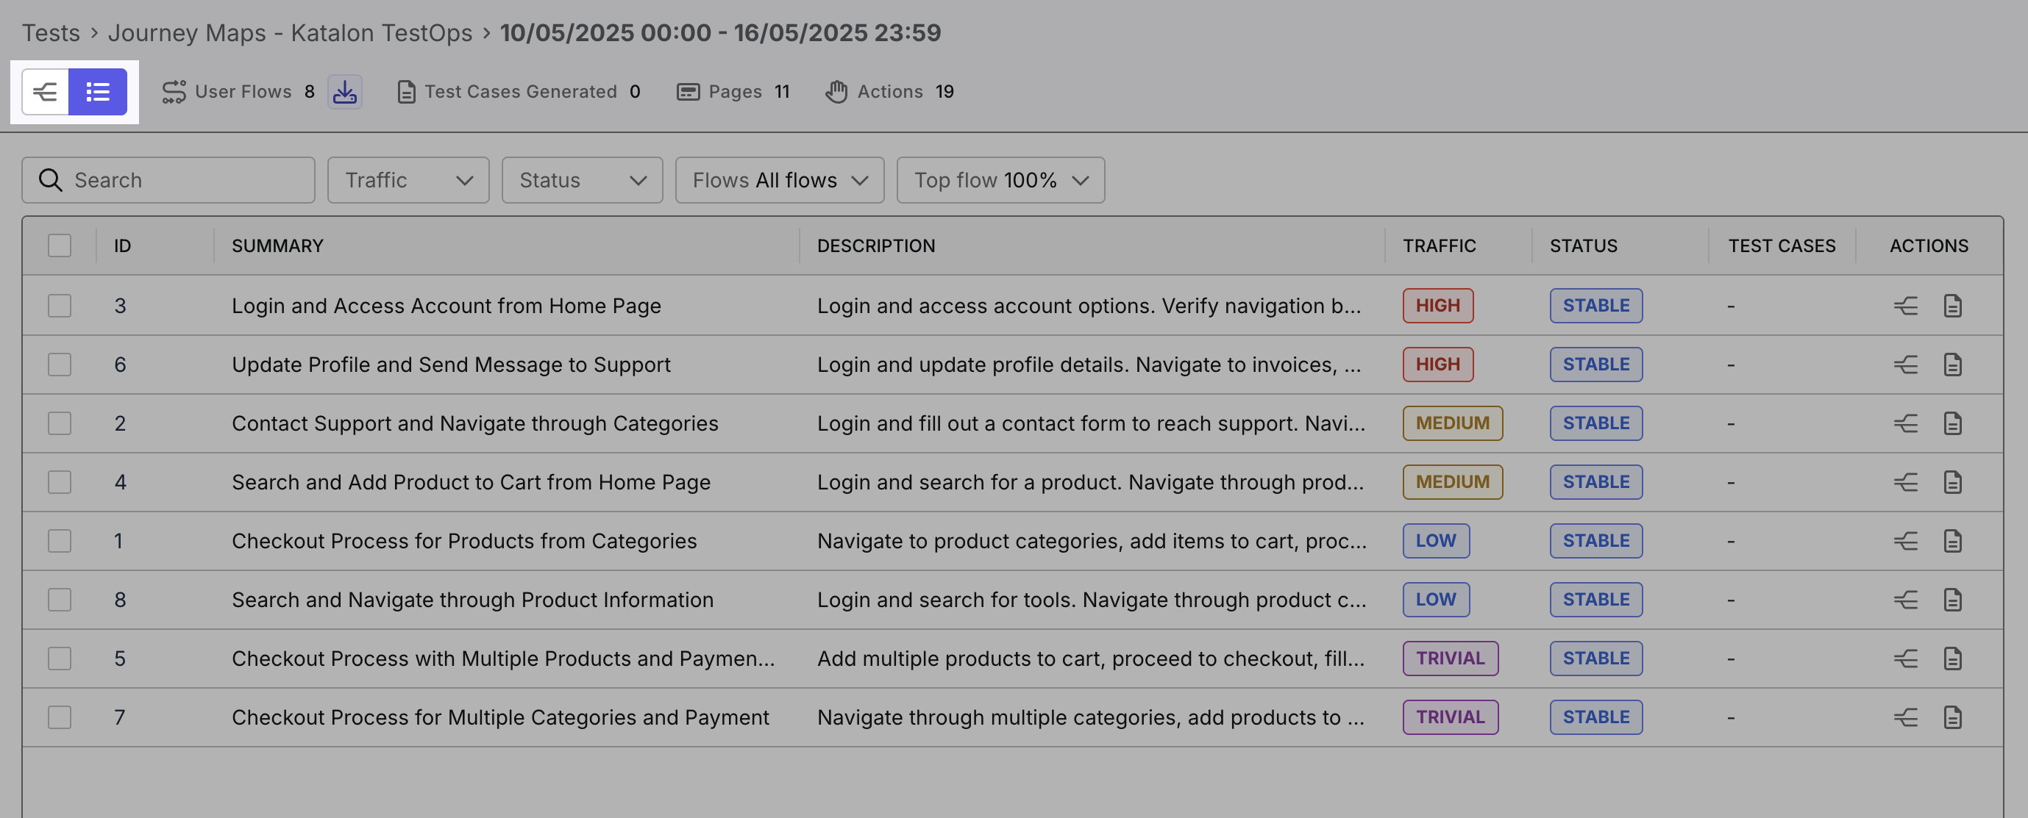Expand the Traffic filter dropdown

408,180
